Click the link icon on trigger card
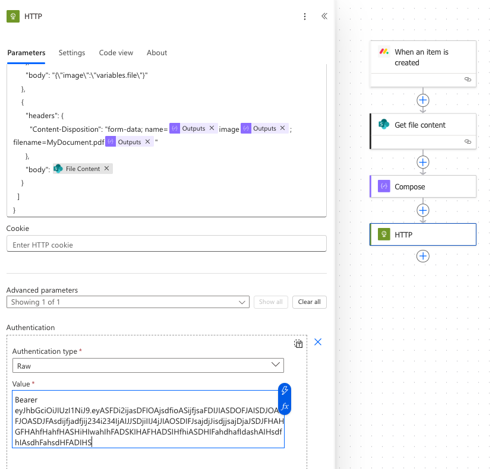Viewport: 492px width, 469px height. pyautogui.click(x=468, y=79)
